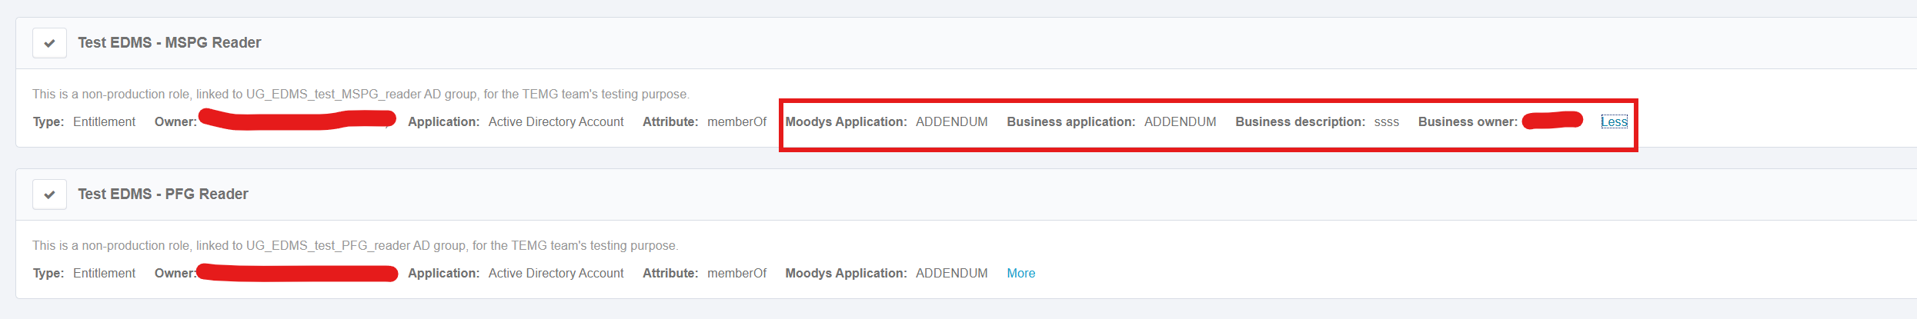Screen dimensions: 1917x319
Task: Click the PFG reader AD group description text
Action: coord(355,245)
